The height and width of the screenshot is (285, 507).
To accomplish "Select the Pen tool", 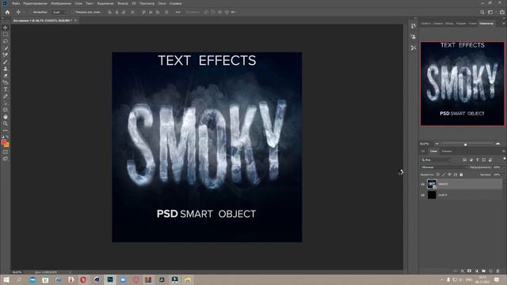I will [x=6, y=97].
